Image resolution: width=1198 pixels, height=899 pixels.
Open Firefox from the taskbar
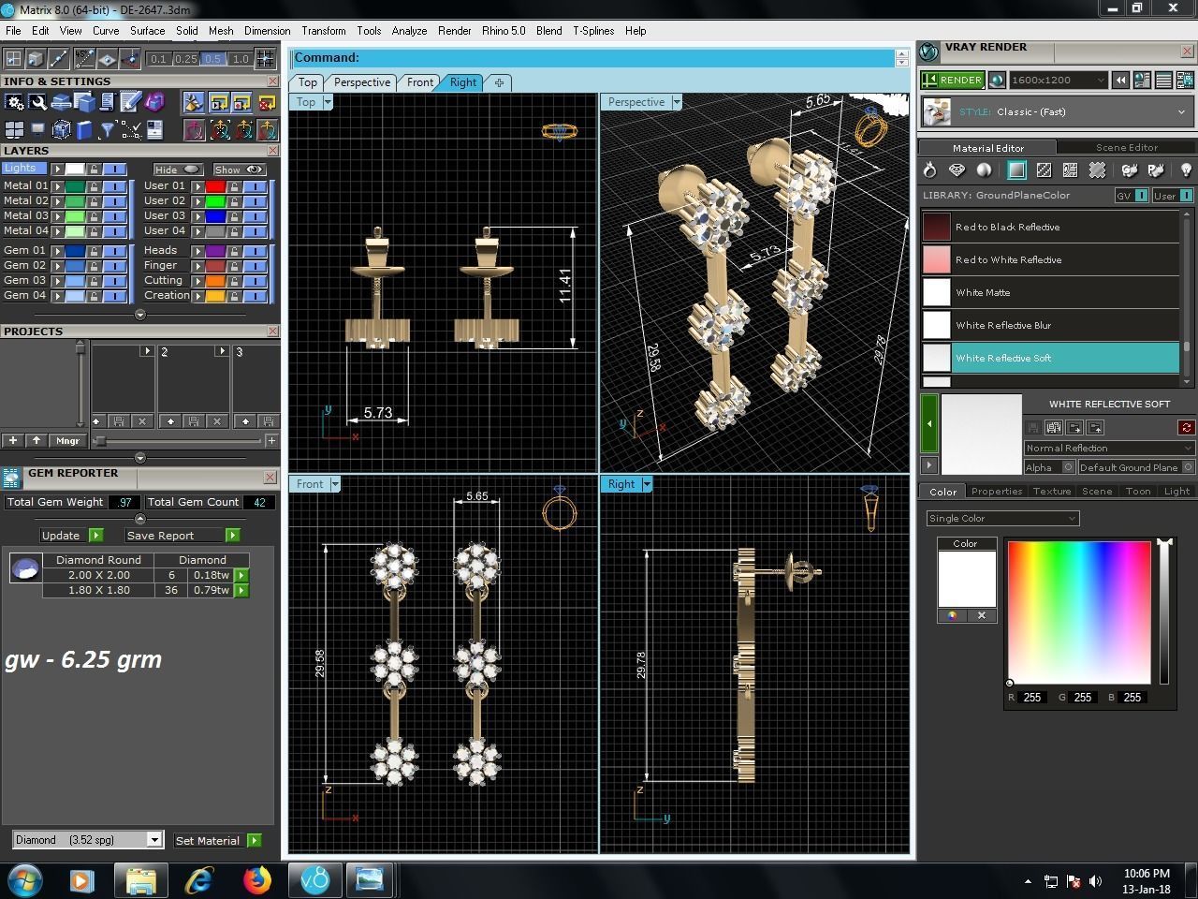(256, 880)
